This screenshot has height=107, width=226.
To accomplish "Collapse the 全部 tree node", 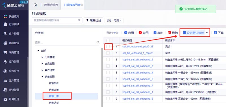I will coord(38,51).
